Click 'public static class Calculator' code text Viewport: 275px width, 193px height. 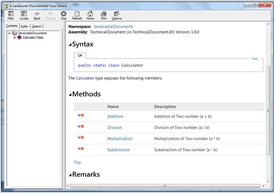110,65
